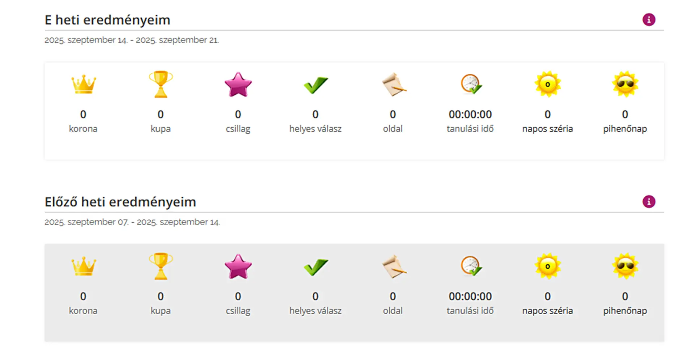The width and height of the screenshot is (694, 347).
Task: Click this week's clock study time icon
Action: (471, 84)
